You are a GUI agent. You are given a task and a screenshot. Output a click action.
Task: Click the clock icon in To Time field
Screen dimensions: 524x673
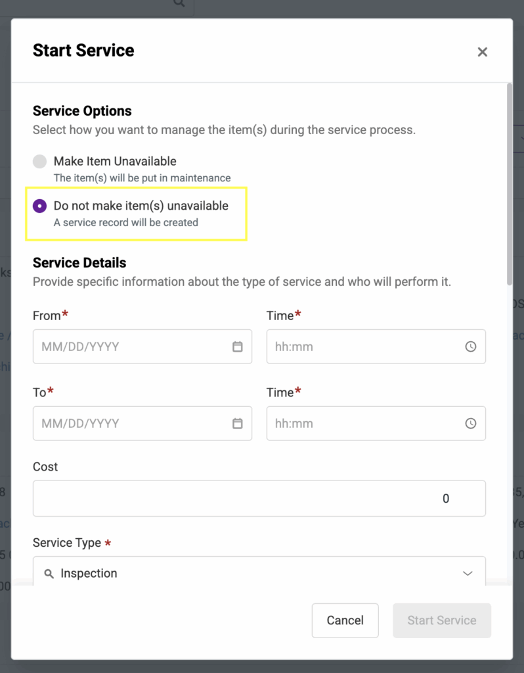point(471,423)
